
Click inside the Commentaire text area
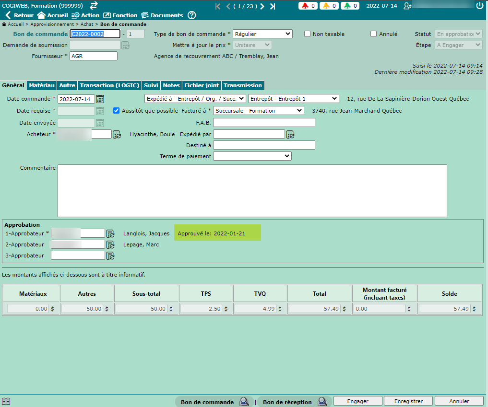[x=252, y=191]
